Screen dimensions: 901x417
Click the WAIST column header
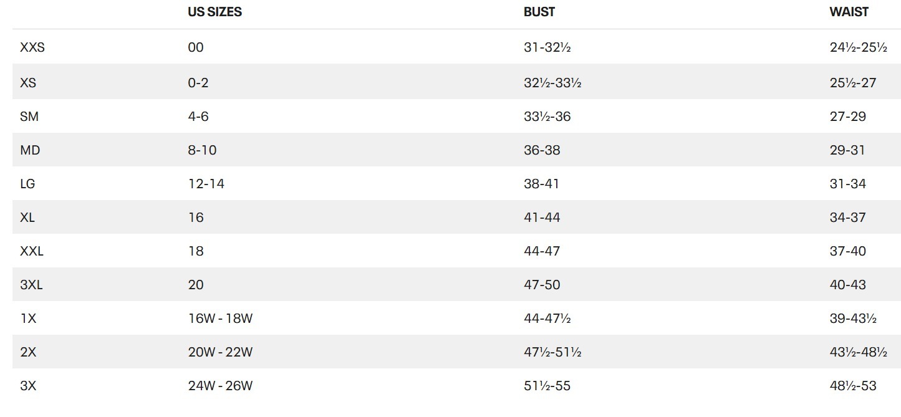849,12
